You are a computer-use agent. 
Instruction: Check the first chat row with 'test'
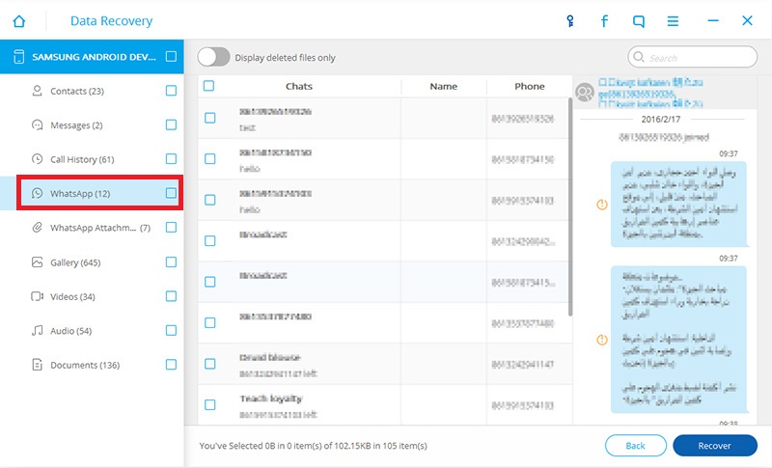[x=210, y=118]
